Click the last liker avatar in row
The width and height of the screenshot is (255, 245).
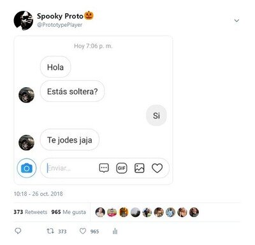[x=194, y=212]
